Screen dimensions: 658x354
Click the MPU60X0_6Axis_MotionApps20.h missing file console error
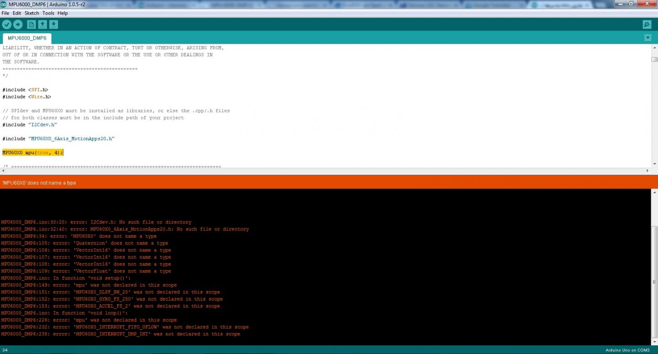125,229
